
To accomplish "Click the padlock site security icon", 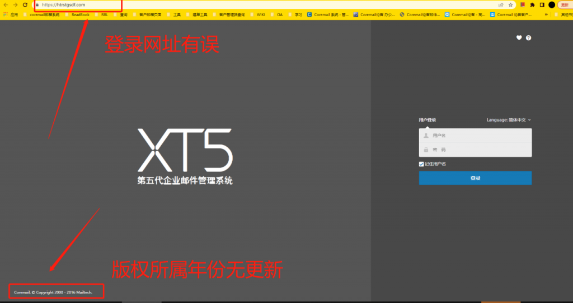I will (37, 4).
